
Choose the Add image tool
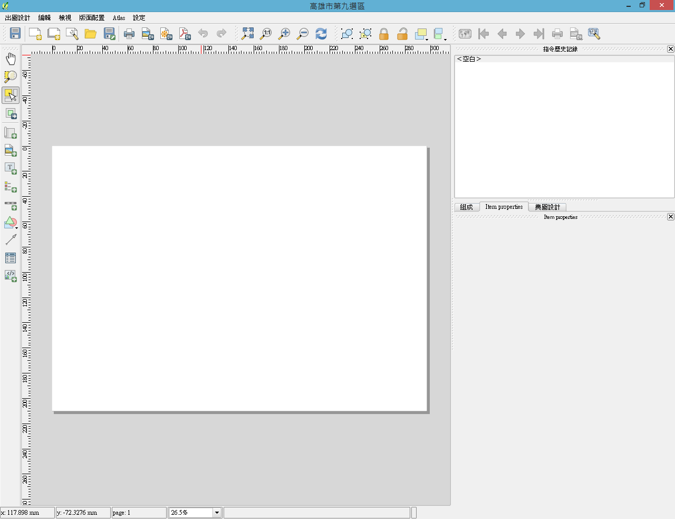[x=11, y=151]
